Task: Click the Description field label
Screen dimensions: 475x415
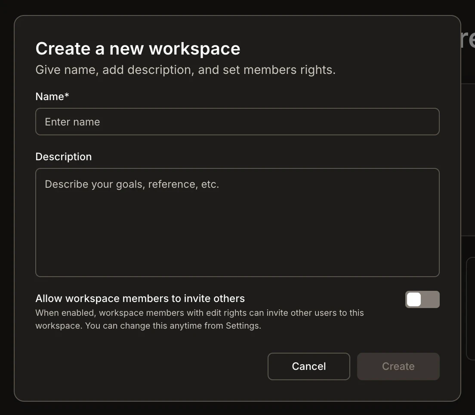Action: 63,156
